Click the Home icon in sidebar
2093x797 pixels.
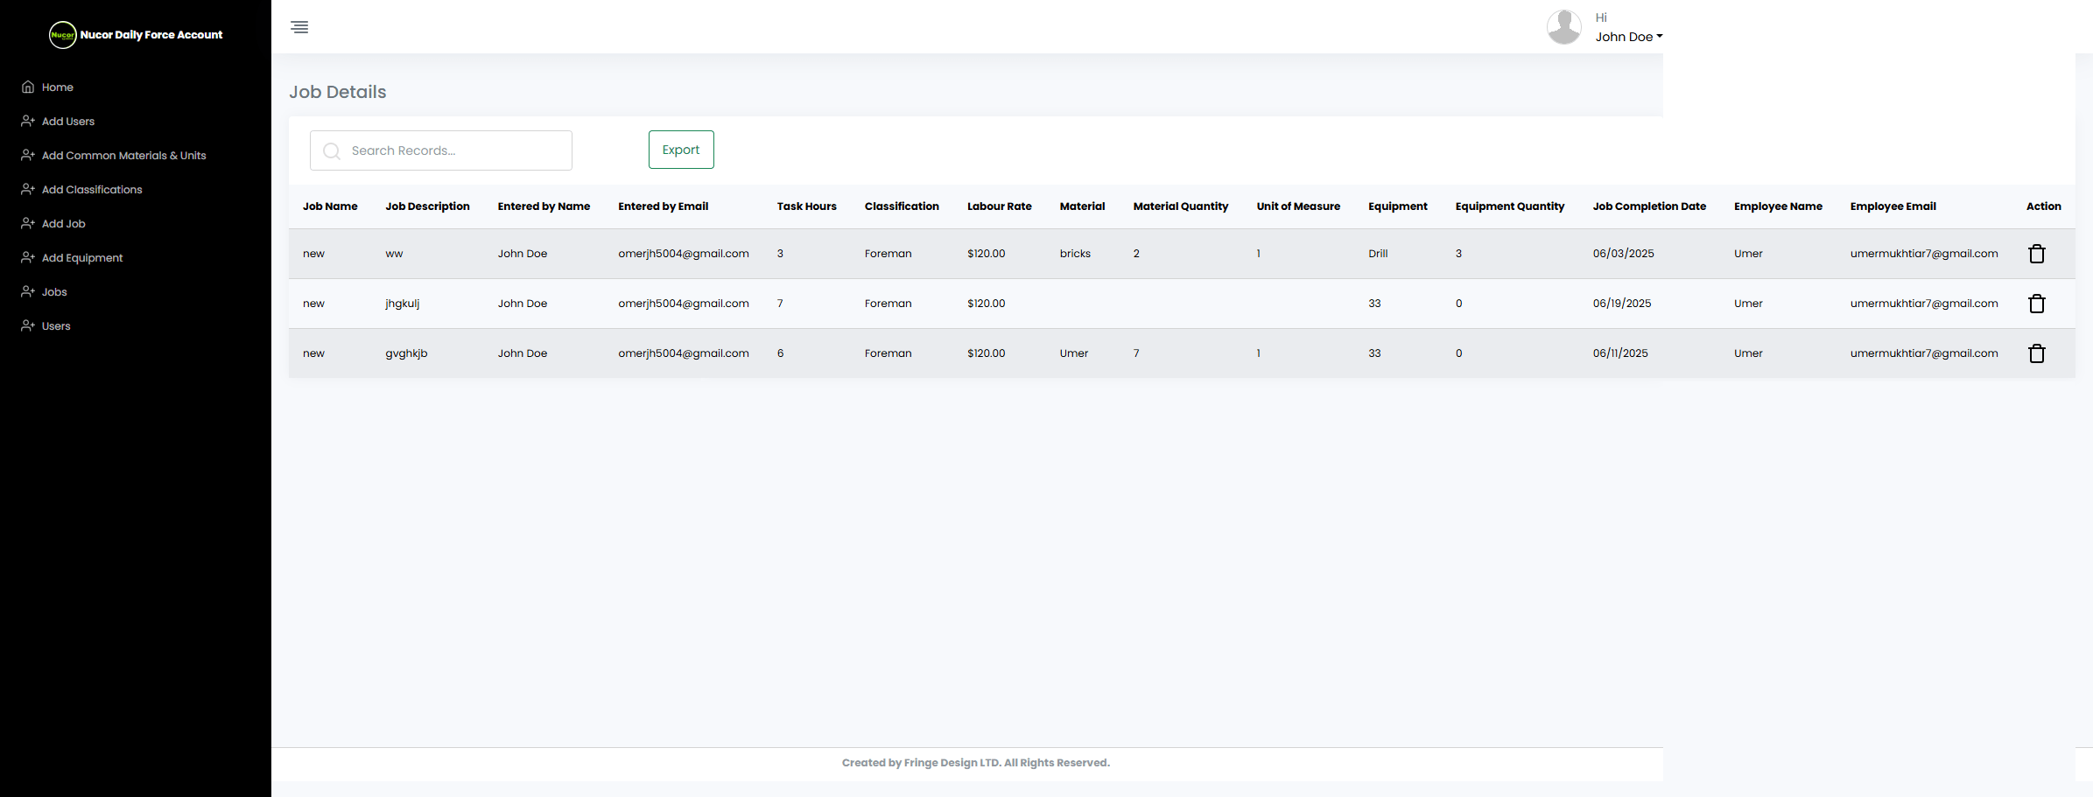tap(28, 87)
